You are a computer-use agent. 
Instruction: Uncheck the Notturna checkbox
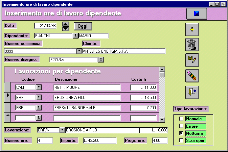coord(181,133)
